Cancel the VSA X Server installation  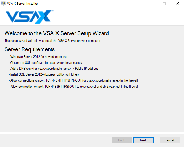(170, 140)
